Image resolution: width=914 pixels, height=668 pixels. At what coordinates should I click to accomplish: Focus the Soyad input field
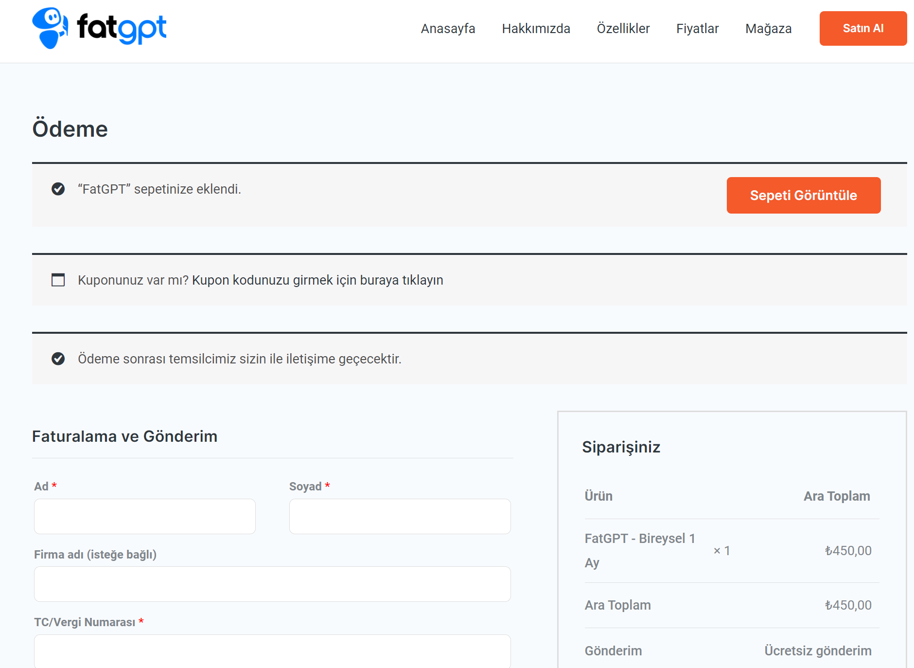pos(400,516)
